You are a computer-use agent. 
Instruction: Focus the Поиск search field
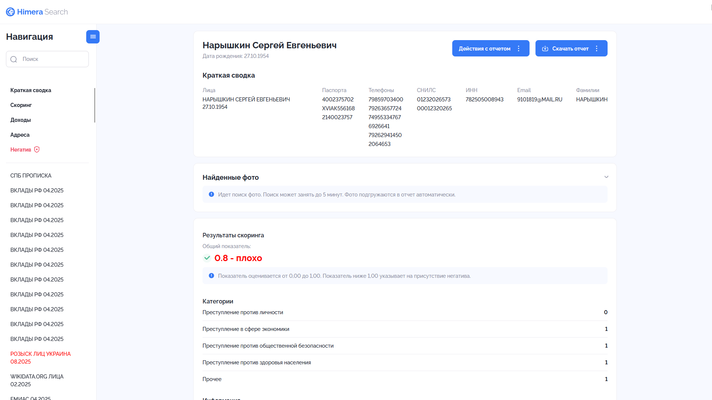(x=48, y=59)
